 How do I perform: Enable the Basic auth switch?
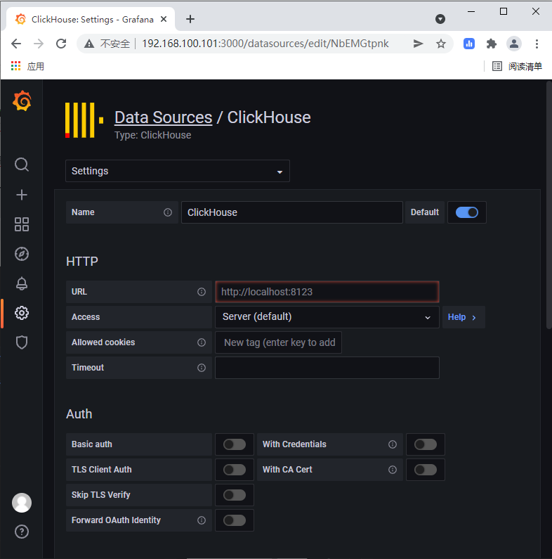[235, 444]
